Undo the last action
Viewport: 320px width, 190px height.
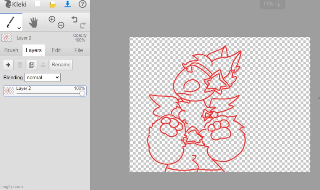point(74,19)
